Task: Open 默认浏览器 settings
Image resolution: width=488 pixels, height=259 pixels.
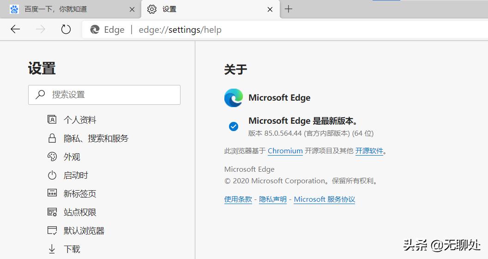Action: 84,231
